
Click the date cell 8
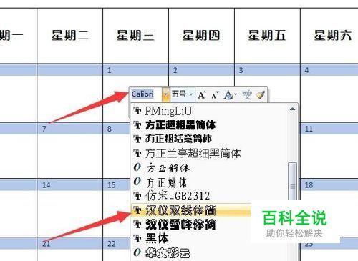click(117, 129)
